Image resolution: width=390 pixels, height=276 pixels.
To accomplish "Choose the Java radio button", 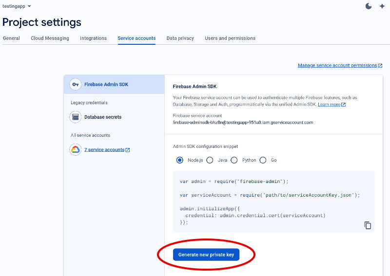I will tap(210, 160).
